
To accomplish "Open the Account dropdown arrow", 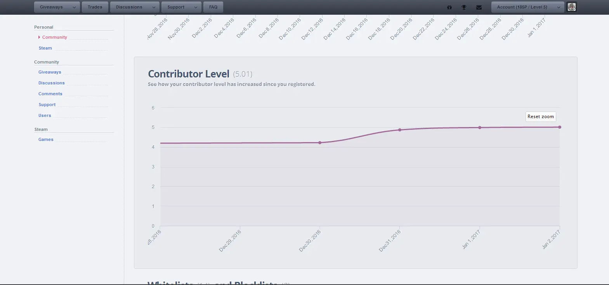I will click(559, 7).
